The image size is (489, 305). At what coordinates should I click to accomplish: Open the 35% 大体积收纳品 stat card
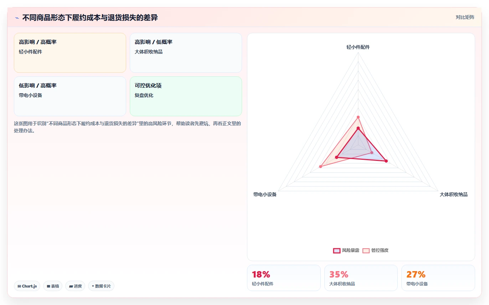coord(361,278)
